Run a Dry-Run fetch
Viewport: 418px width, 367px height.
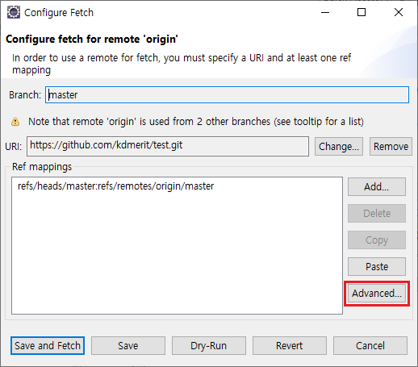209,345
